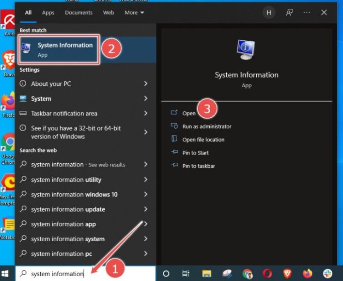The image size is (343, 281).
Task: Click the Brave desktop shortcut
Action: click(8, 63)
